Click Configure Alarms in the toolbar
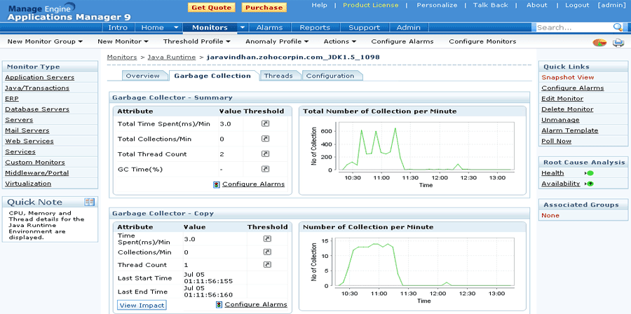The height and width of the screenshot is (314, 631). click(402, 41)
